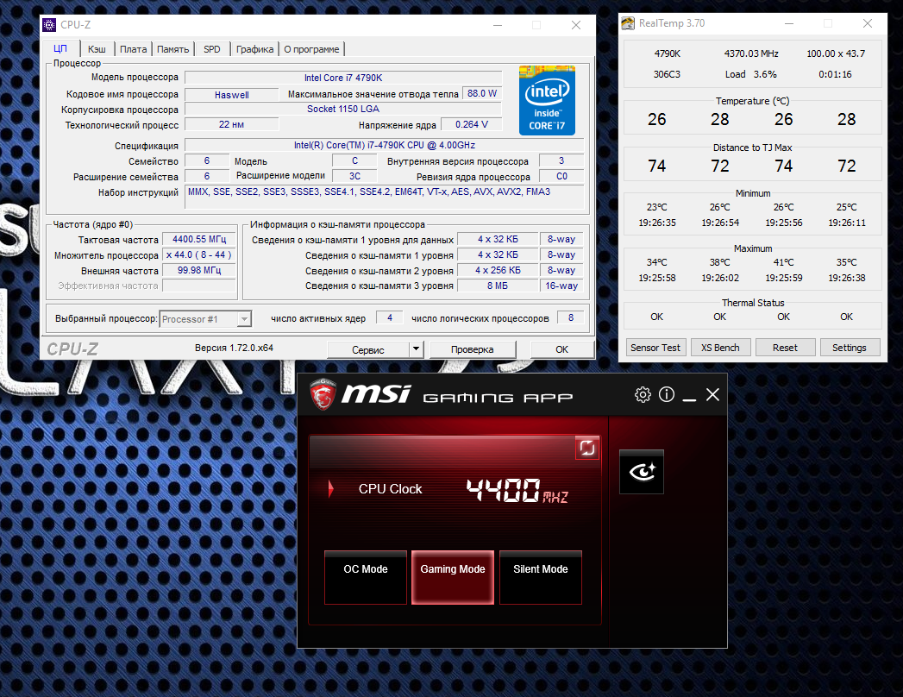Click the Load 3.6% reading in RealTemp

tap(751, 74)
